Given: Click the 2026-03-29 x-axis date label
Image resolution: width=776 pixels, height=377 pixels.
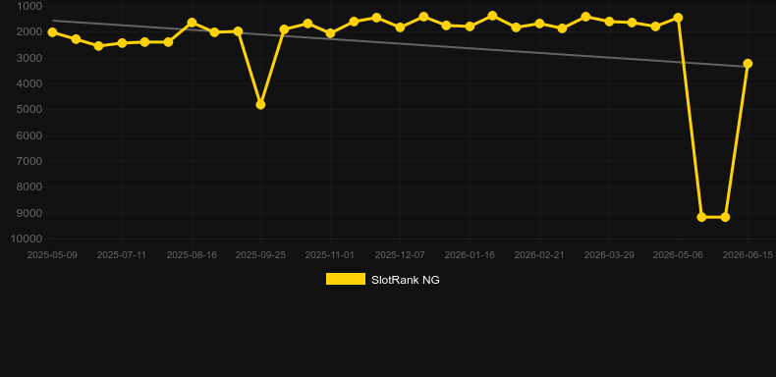Looking at the screenshot, I should coord(609,255).
